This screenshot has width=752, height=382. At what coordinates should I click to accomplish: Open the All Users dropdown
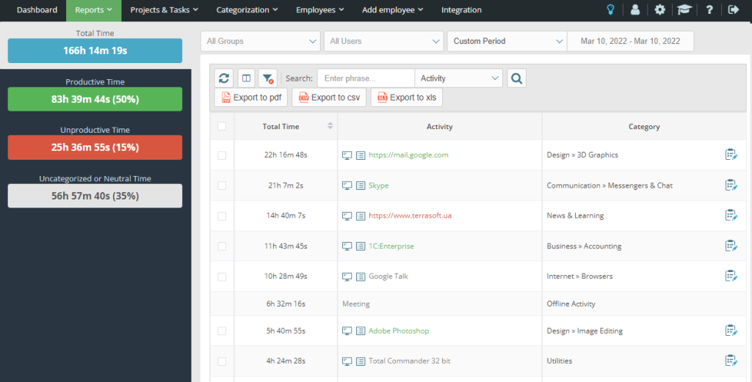(383, 41)
